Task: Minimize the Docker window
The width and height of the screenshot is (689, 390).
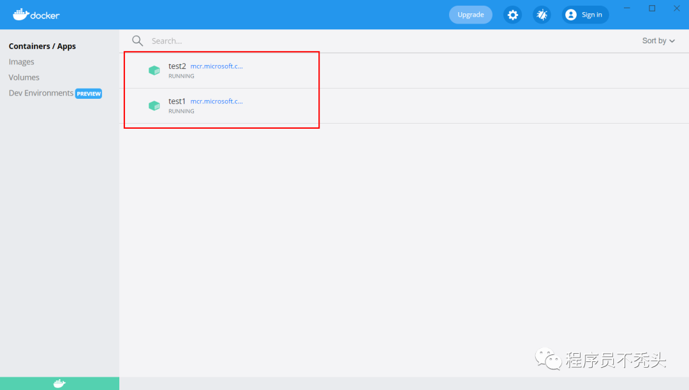Action: click(627, 8)
